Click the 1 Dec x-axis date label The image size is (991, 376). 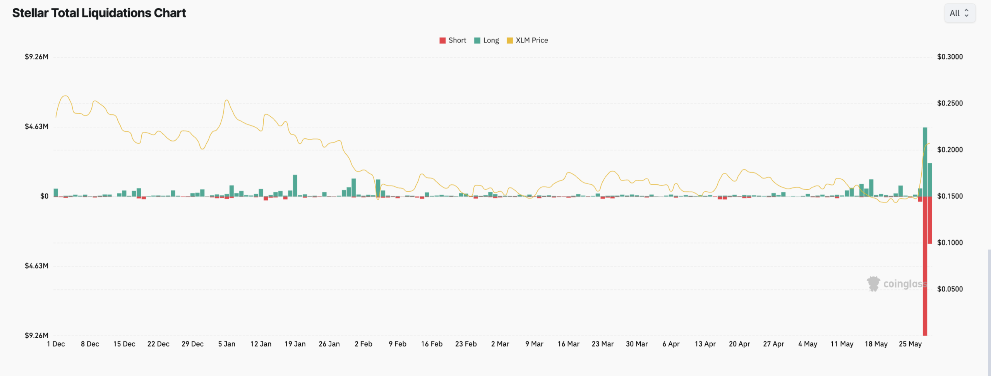click(56, 344)
